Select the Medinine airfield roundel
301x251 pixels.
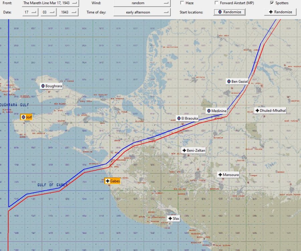click(x=216, y=111)
